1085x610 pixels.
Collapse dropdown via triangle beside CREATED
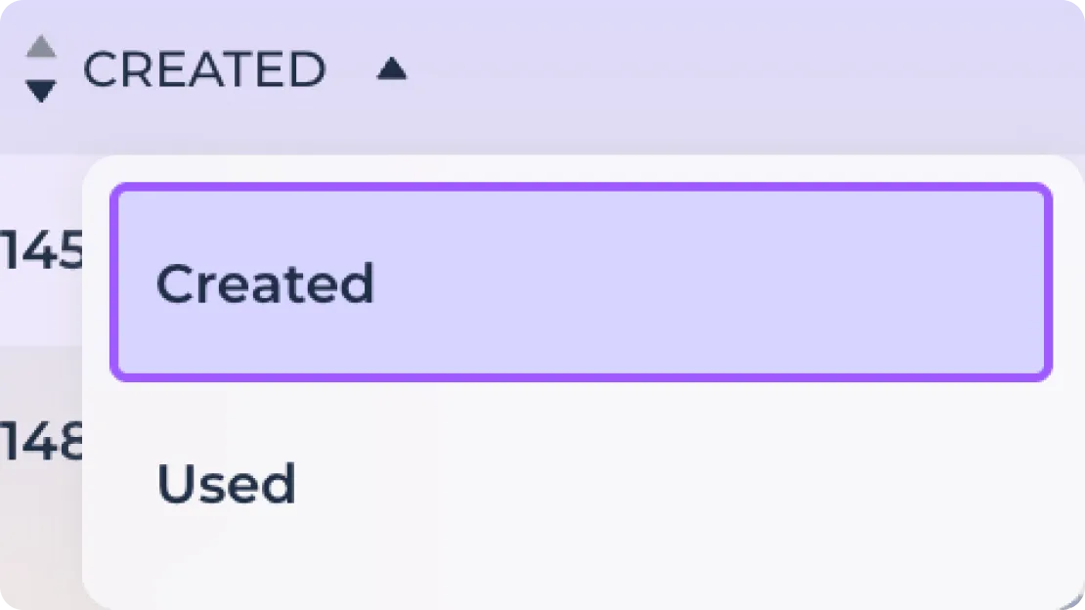coord(392,68)
